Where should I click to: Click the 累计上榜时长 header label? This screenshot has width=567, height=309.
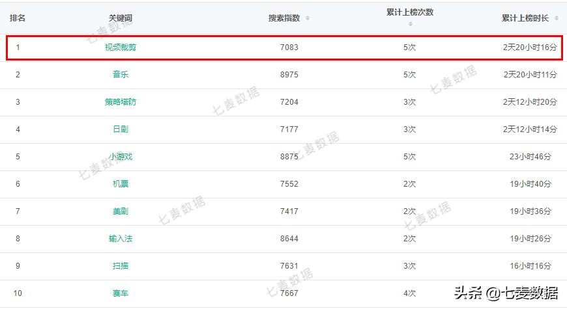pos(526,18)
